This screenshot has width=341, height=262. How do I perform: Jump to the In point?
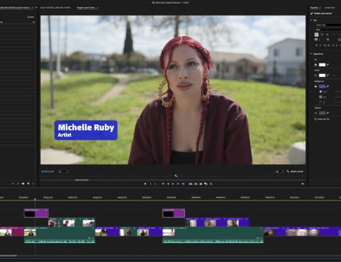(x=163, y=184)
